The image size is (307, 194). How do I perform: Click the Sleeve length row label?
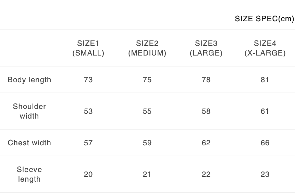coord(29,174)
